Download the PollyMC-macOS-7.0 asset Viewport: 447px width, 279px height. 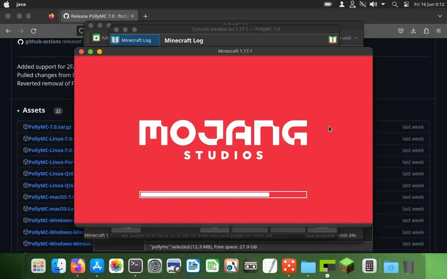click(52, 197)
